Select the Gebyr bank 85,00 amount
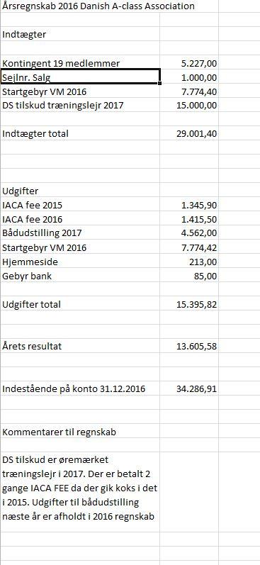Viewport: 260px width, 565px height. pos(189,276)
